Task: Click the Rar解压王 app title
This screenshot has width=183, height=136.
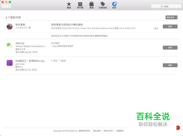Action: pyautogui.click(x=31, y=61)
